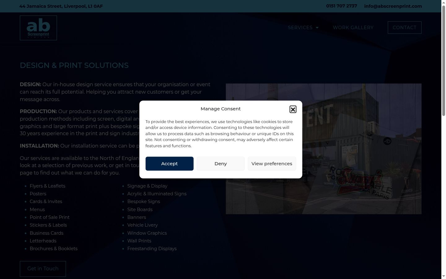Accept cookies in the consent dialog

point(169,163)
